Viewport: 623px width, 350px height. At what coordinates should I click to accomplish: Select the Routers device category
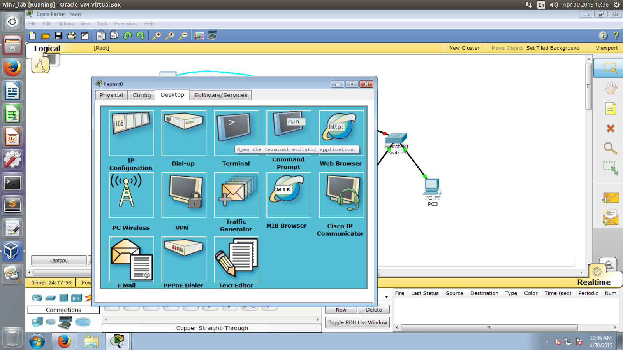pyautogui.click(x=37, y=298)
